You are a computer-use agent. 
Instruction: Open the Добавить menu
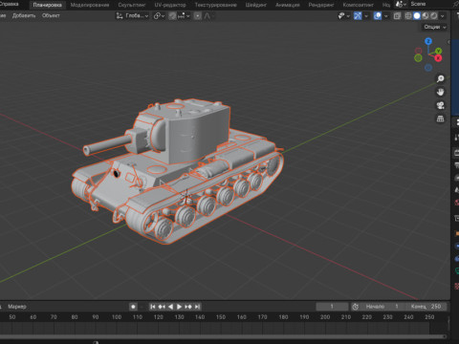[x=24, y=15]
